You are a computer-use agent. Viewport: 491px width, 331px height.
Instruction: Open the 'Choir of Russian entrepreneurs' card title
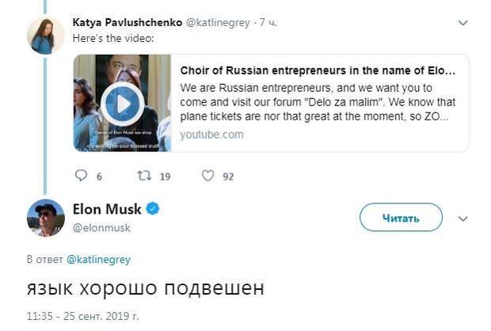tap(318, 70)
